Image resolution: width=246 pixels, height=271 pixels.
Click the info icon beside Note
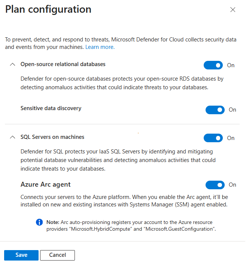(x=39, y=223)
